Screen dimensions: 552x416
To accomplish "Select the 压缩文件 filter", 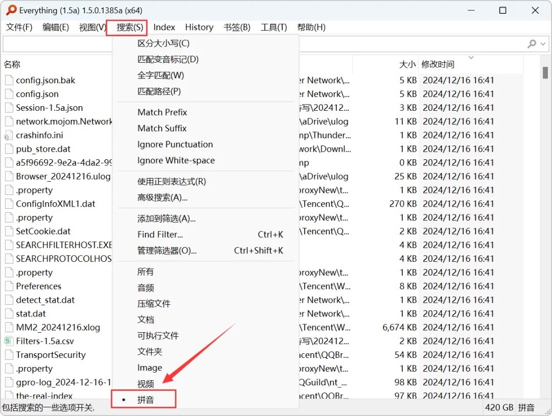I will 206,304.
